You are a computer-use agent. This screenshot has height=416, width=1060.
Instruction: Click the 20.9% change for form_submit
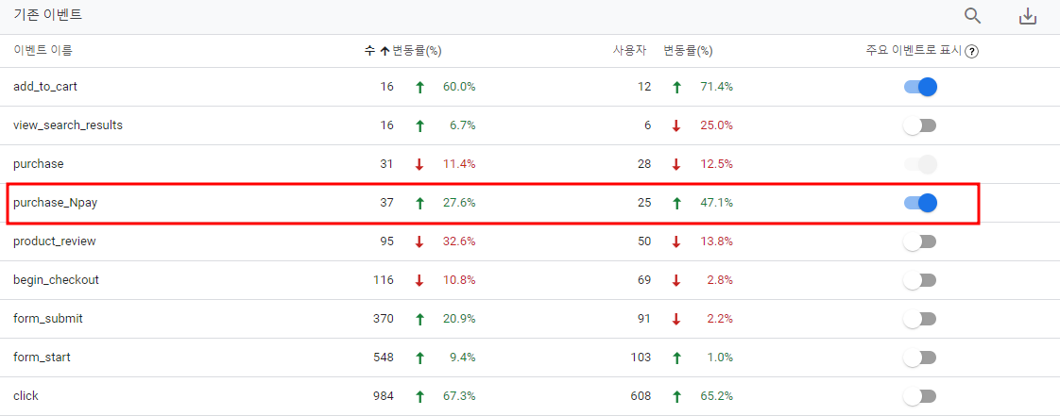click(459, 318)
